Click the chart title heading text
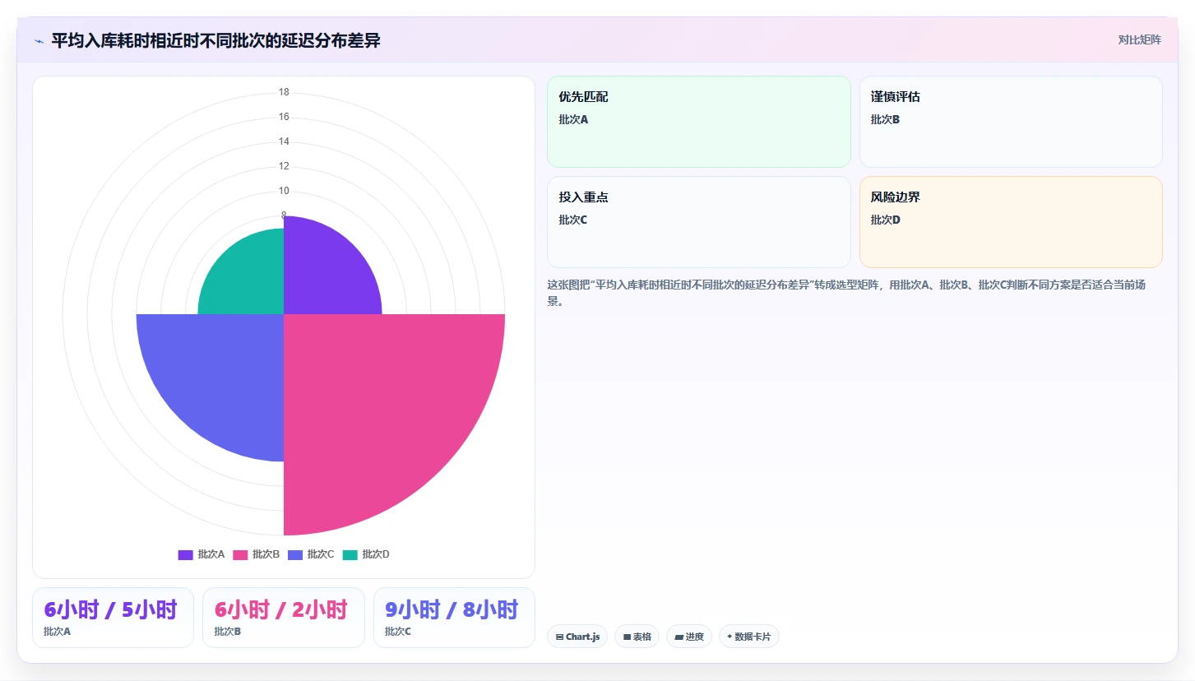The width and height of the screenshot is (1195, 681). (215, 40)
